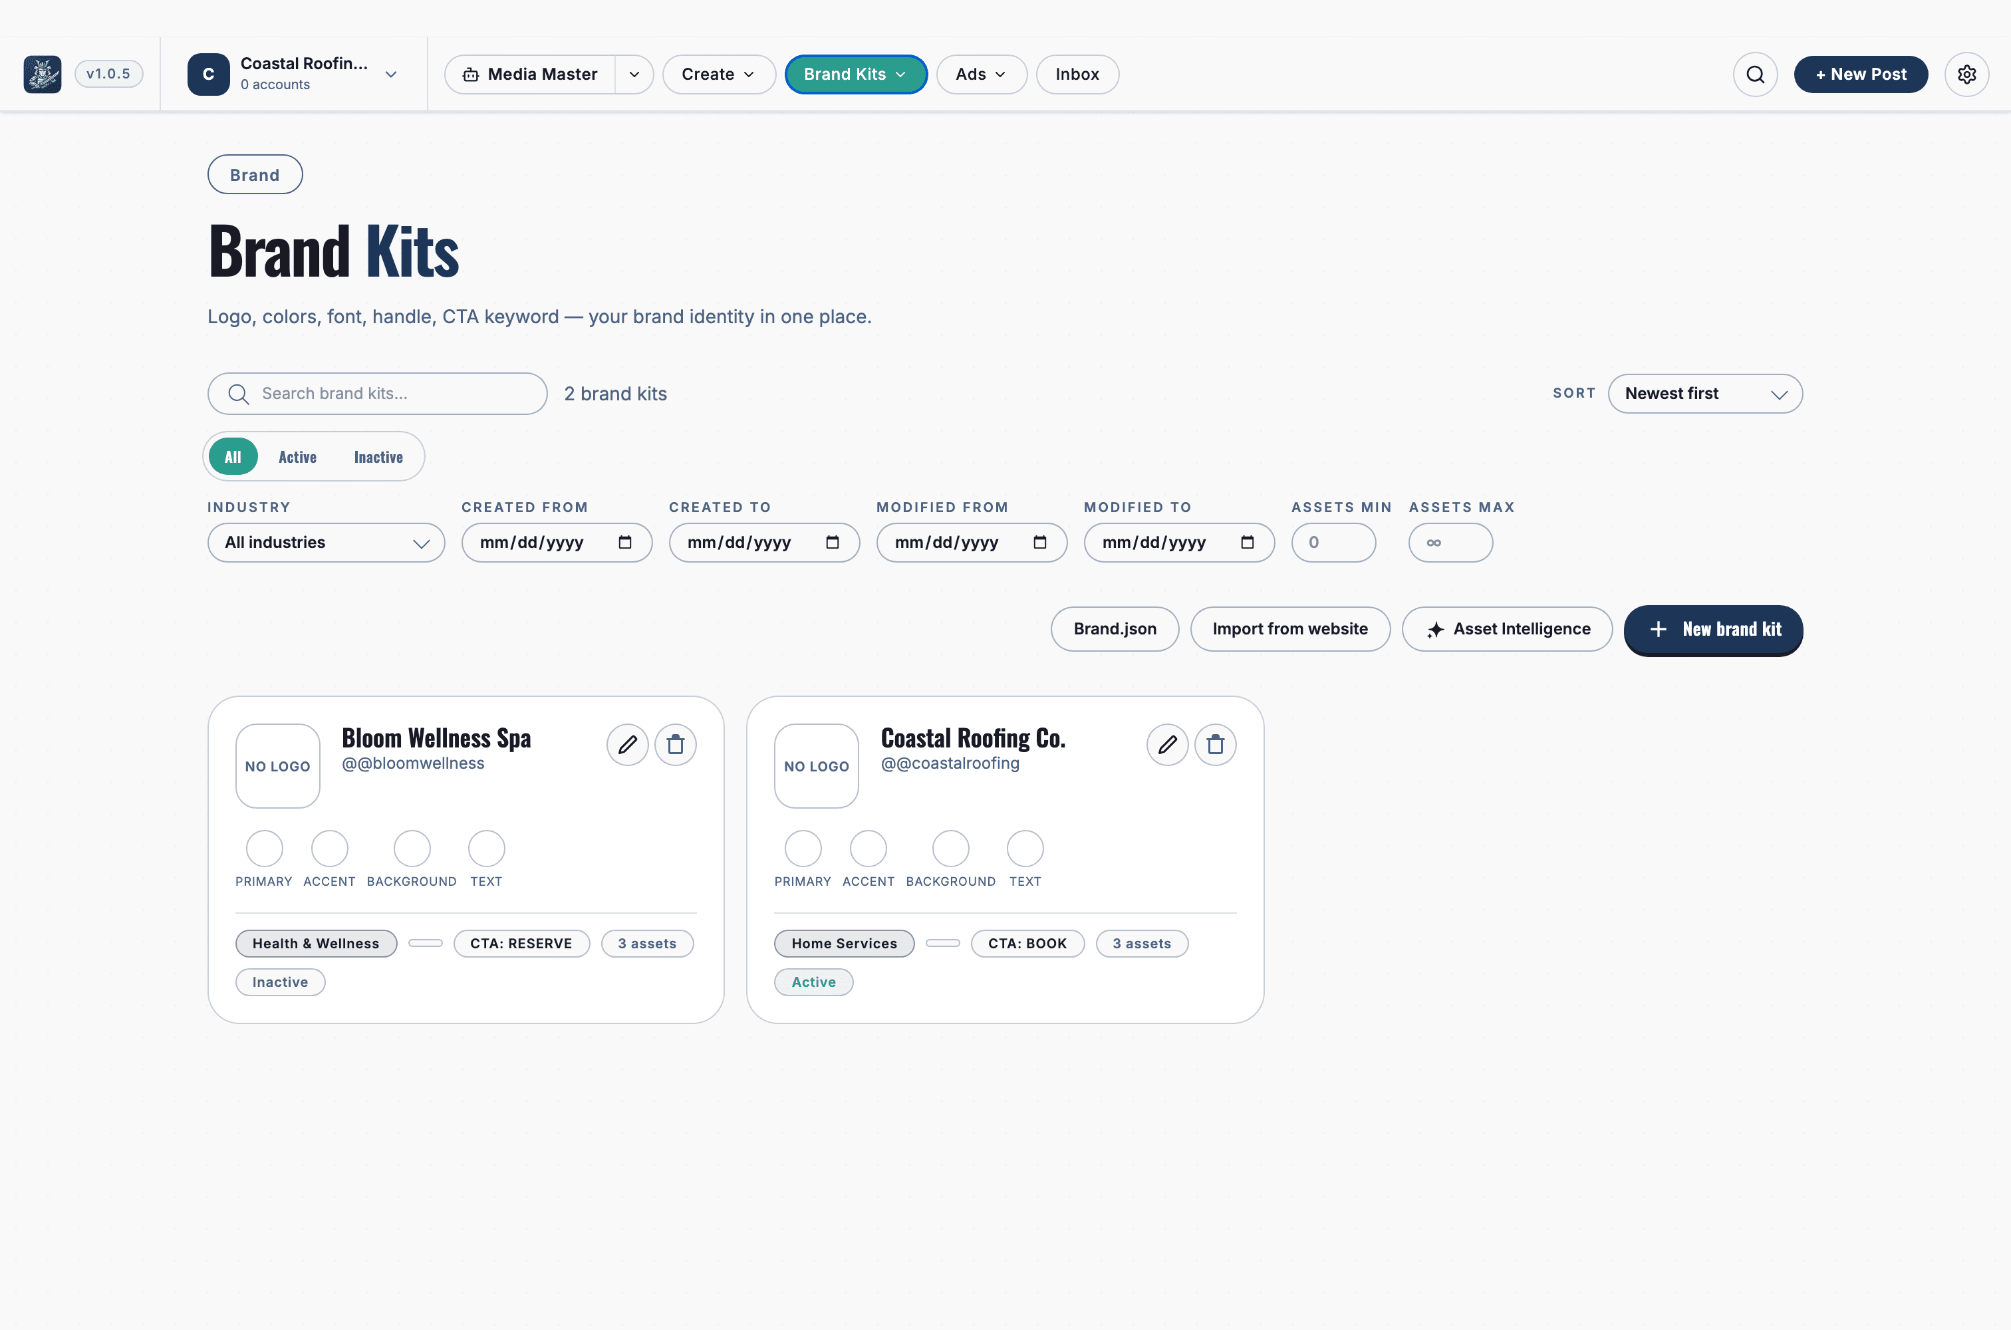Screen dimensions: 2011x1330
Task: Click the Modified To date field
Action: (x=1179, y=543)
